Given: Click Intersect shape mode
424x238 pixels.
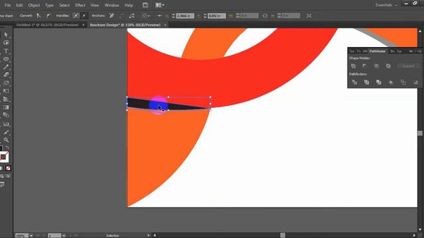Looking at the screenshot, I should point(376,66).
